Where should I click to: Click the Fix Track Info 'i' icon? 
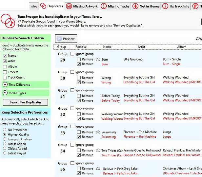(165, 6)
